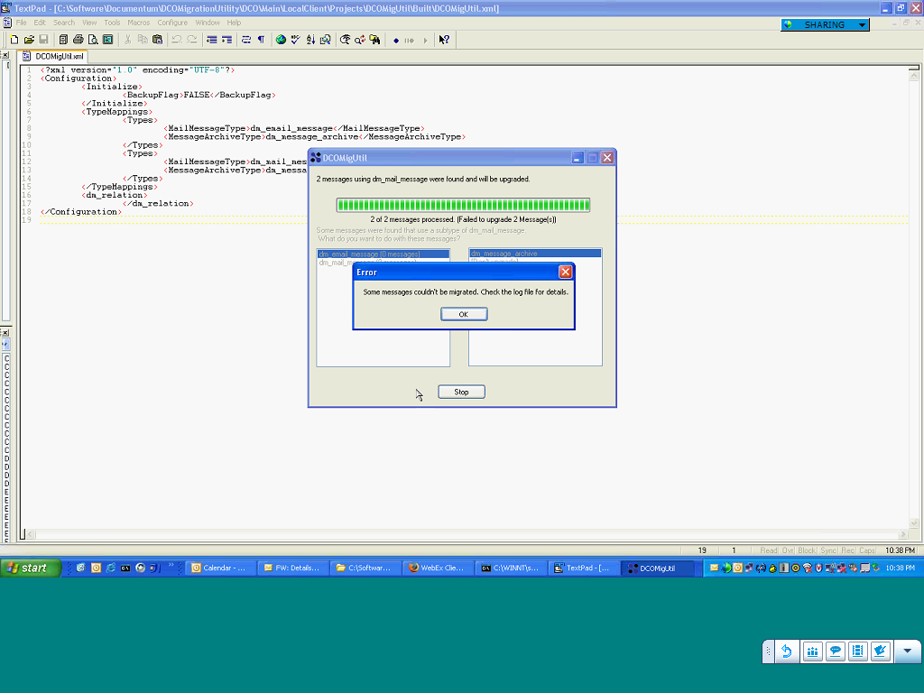This screenshot has width=924, height=693.
Task: Click the Replace toolbar icon
Action: 360,40
